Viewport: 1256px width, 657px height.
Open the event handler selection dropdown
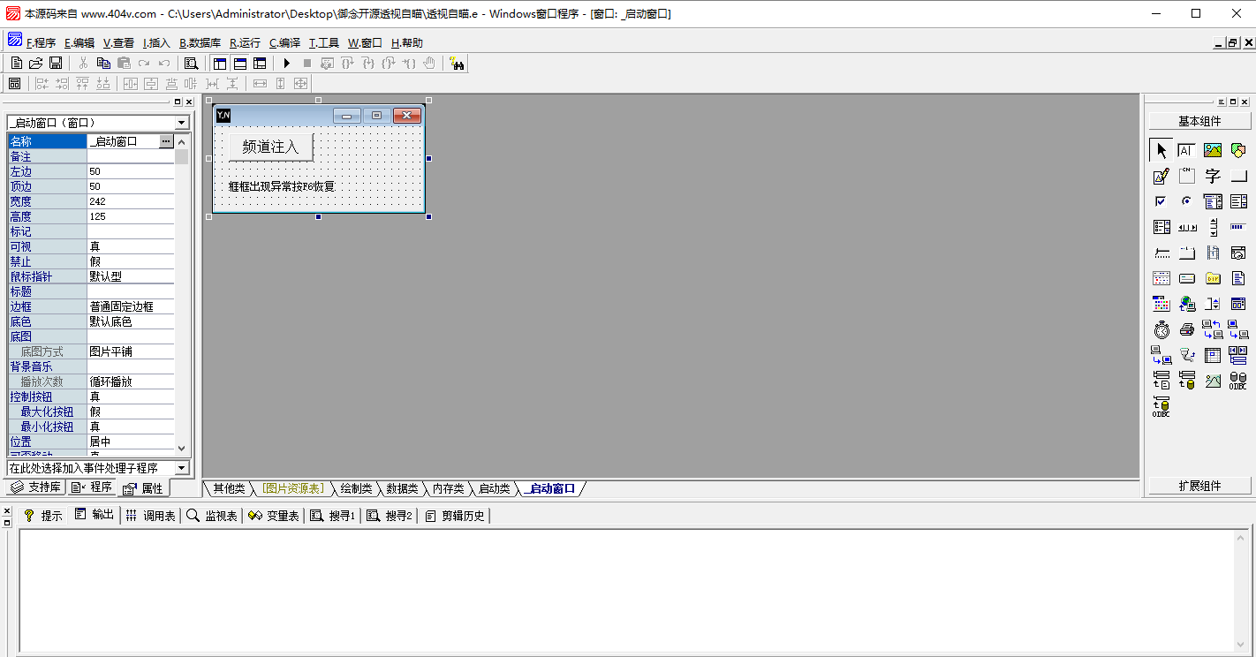pyautogui.click(x=181, y=467)
